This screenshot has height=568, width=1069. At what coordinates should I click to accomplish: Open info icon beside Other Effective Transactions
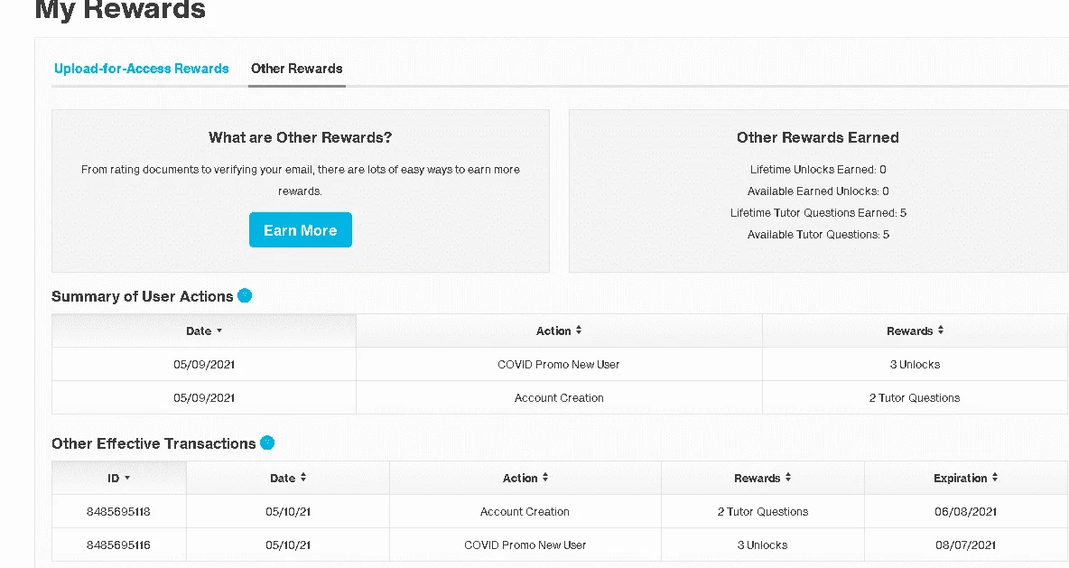(267, 442)
